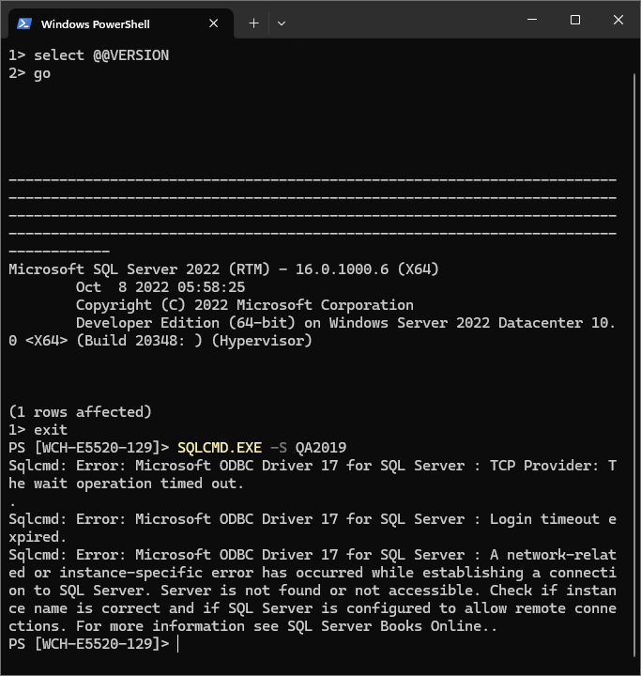Click the "-S" parameter in the command

[279, 448]
